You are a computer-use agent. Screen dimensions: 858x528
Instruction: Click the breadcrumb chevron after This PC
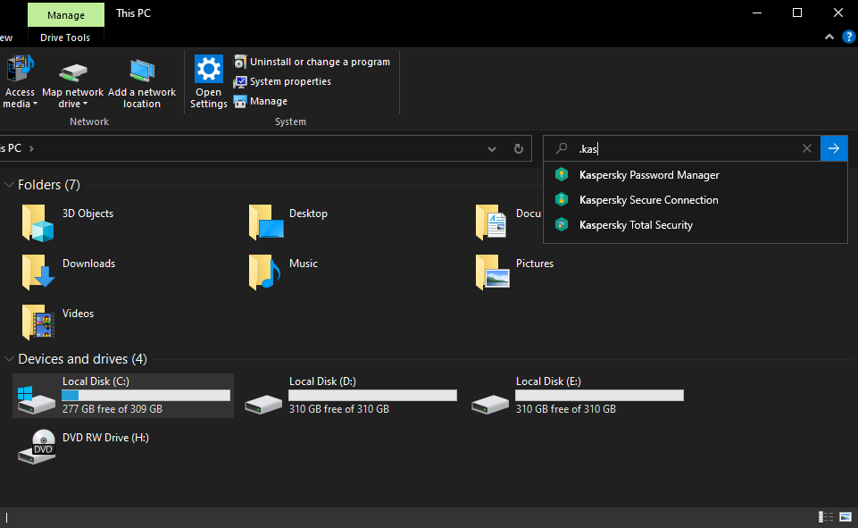point(31,148)
